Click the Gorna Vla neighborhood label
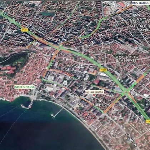The height and width of the screenshot is (150, 150). click(x=139, y=24)
